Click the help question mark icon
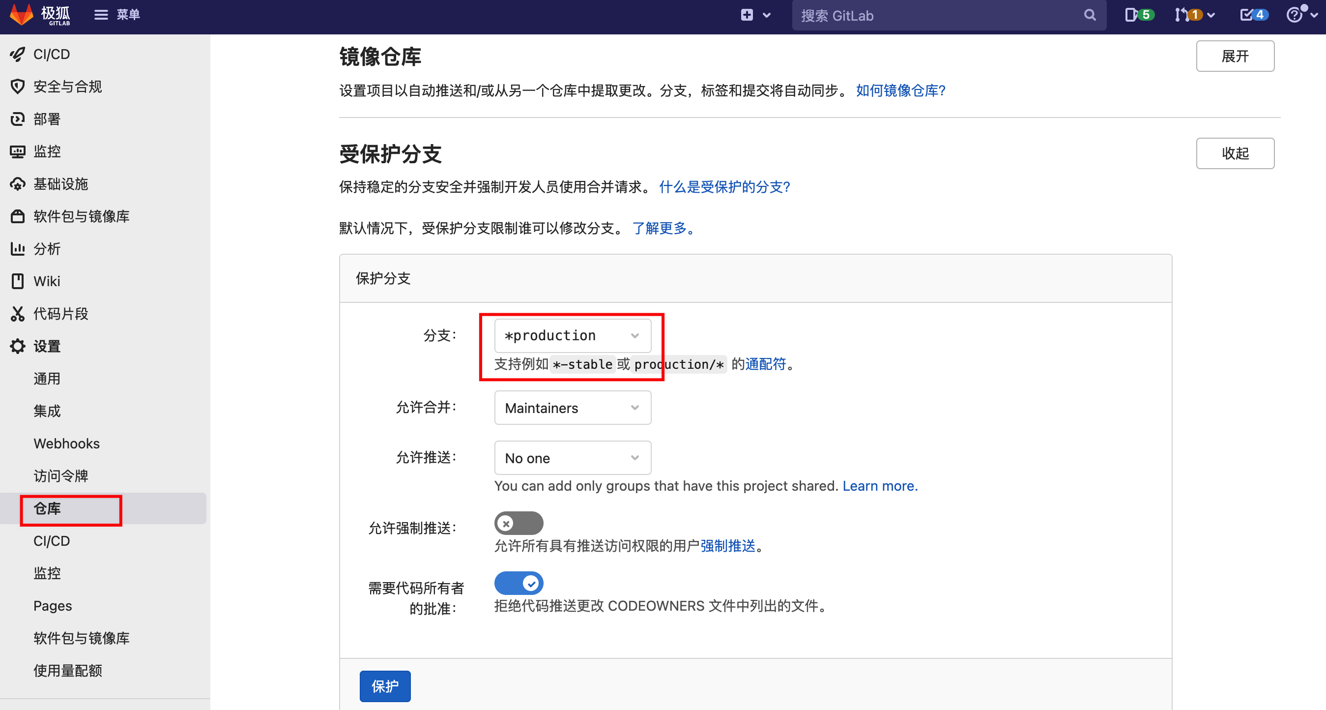 1294,15
